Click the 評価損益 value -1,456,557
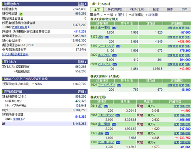Viewport: 193px width, 151px height. click(x=183, y=120)
